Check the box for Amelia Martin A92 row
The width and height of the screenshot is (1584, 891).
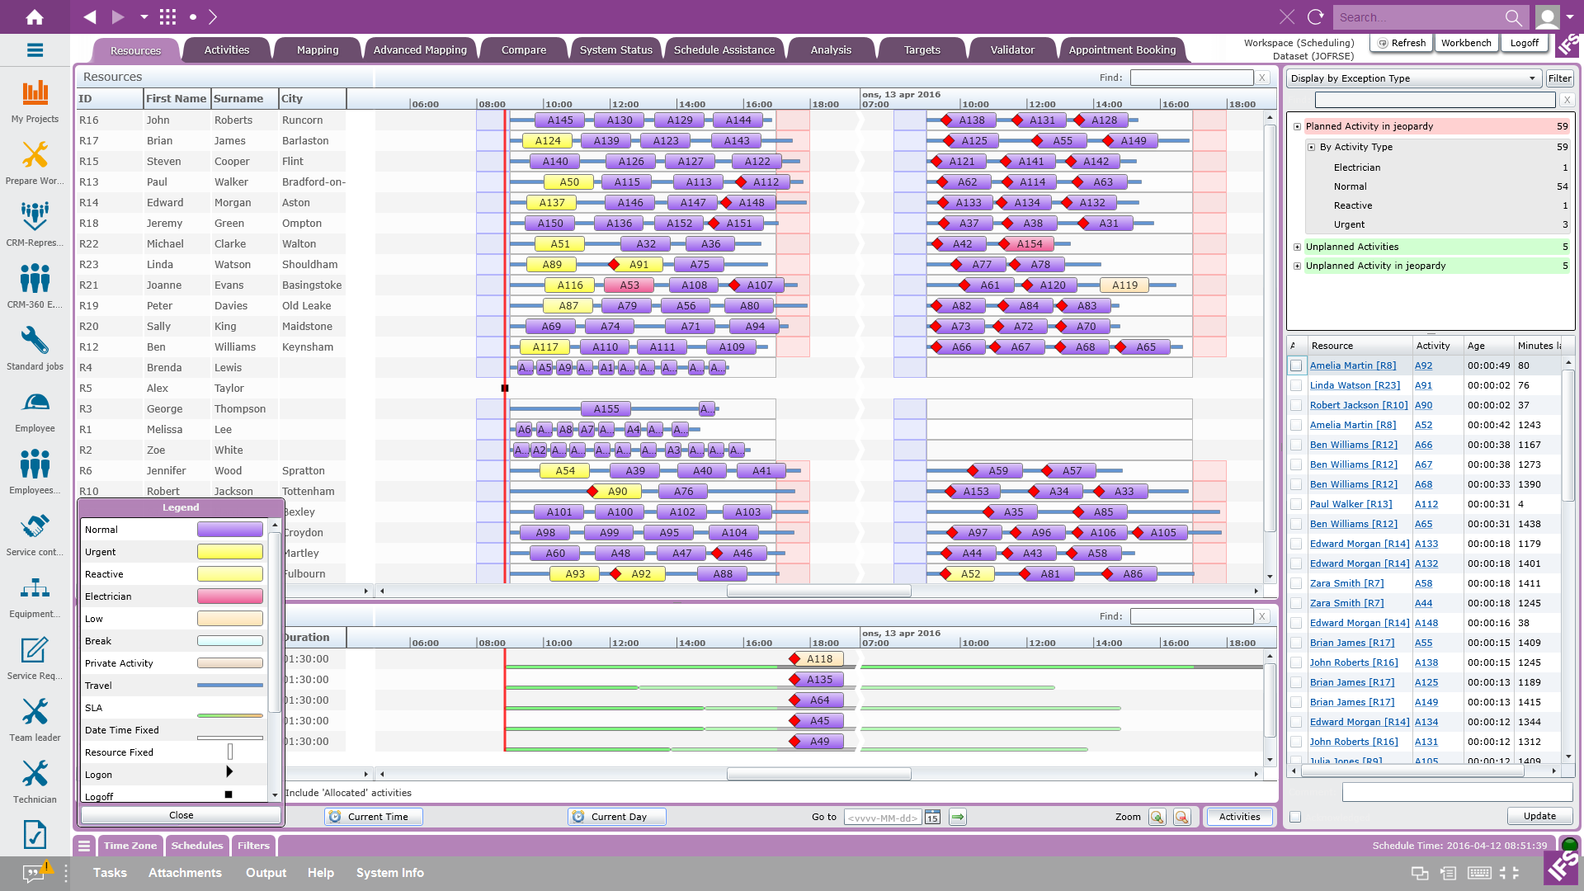[1296, 365]
